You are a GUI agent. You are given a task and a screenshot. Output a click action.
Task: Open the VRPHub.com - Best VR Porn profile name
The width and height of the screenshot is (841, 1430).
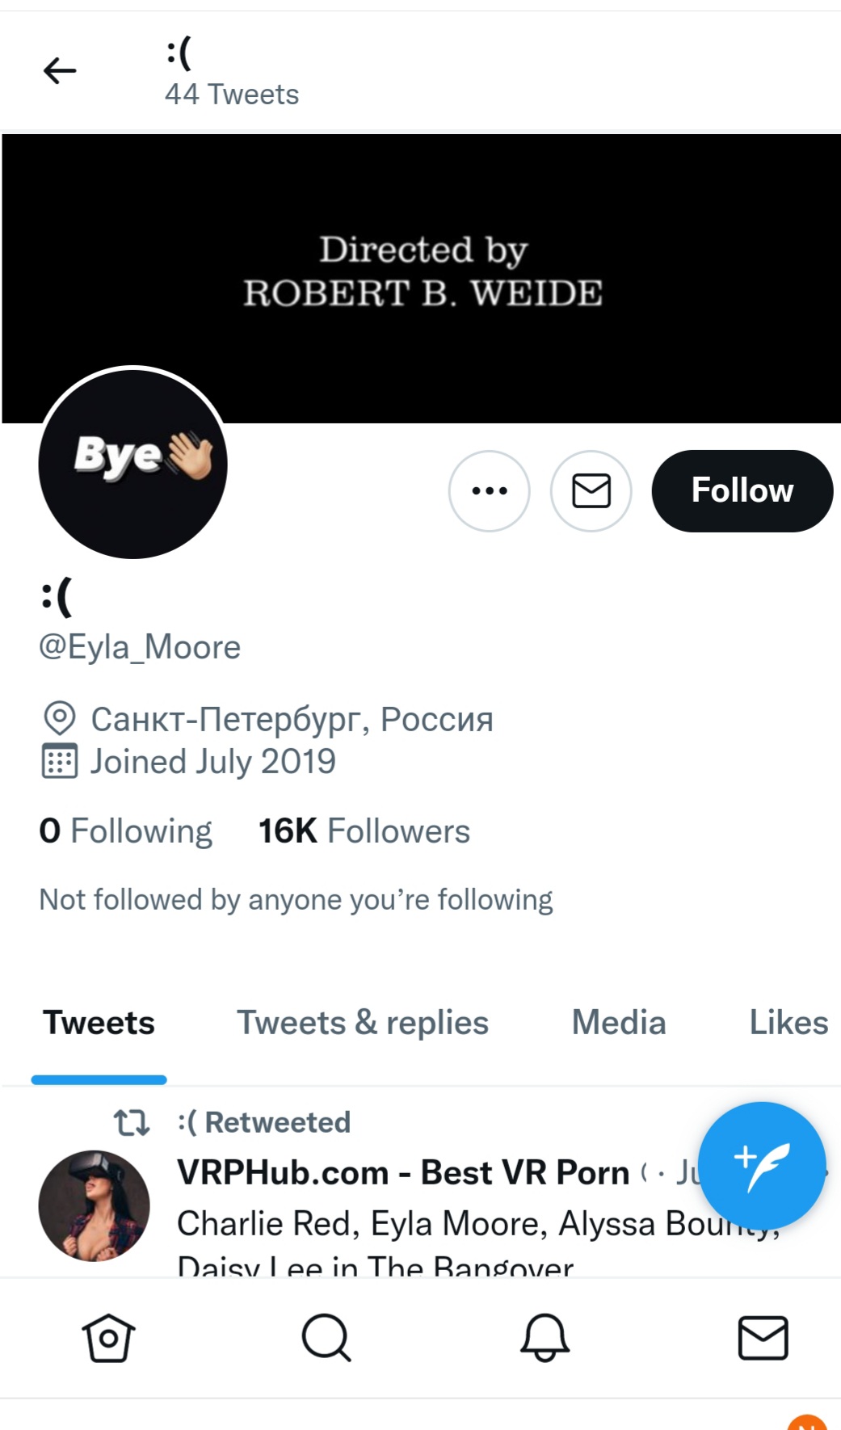403,1173
